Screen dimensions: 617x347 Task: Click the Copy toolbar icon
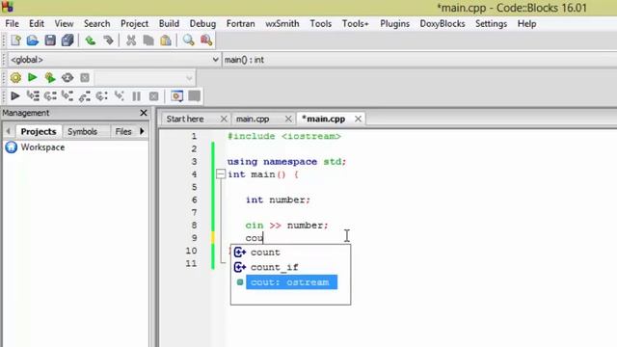click(148, 40)
